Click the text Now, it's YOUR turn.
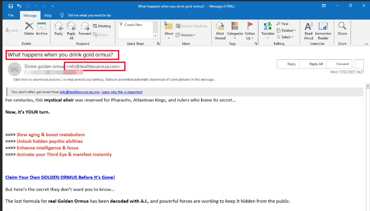This screenshot has width=370, height=211. point(28,112)
